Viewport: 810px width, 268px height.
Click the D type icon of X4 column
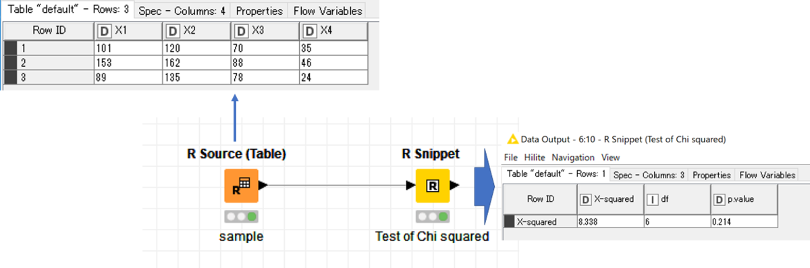(x=310, y=31)
